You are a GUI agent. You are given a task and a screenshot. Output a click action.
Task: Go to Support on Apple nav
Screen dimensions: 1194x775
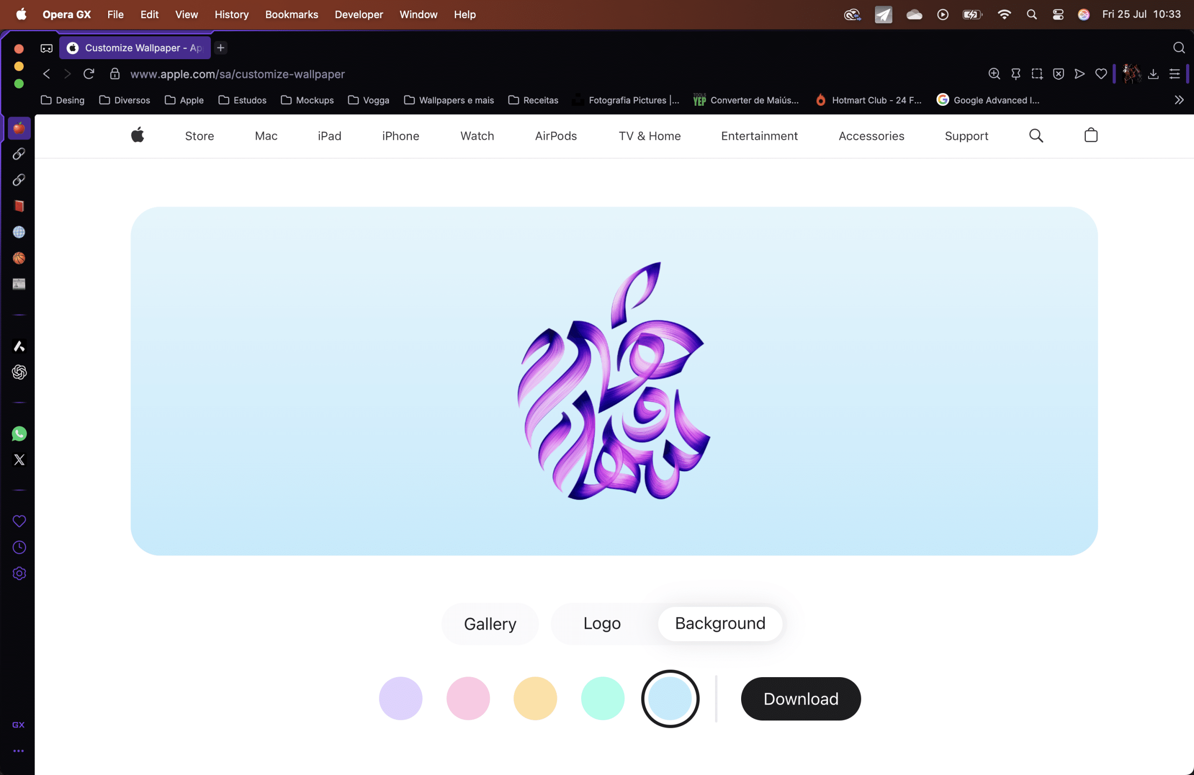pyautogui.click(x=966, y=136)
